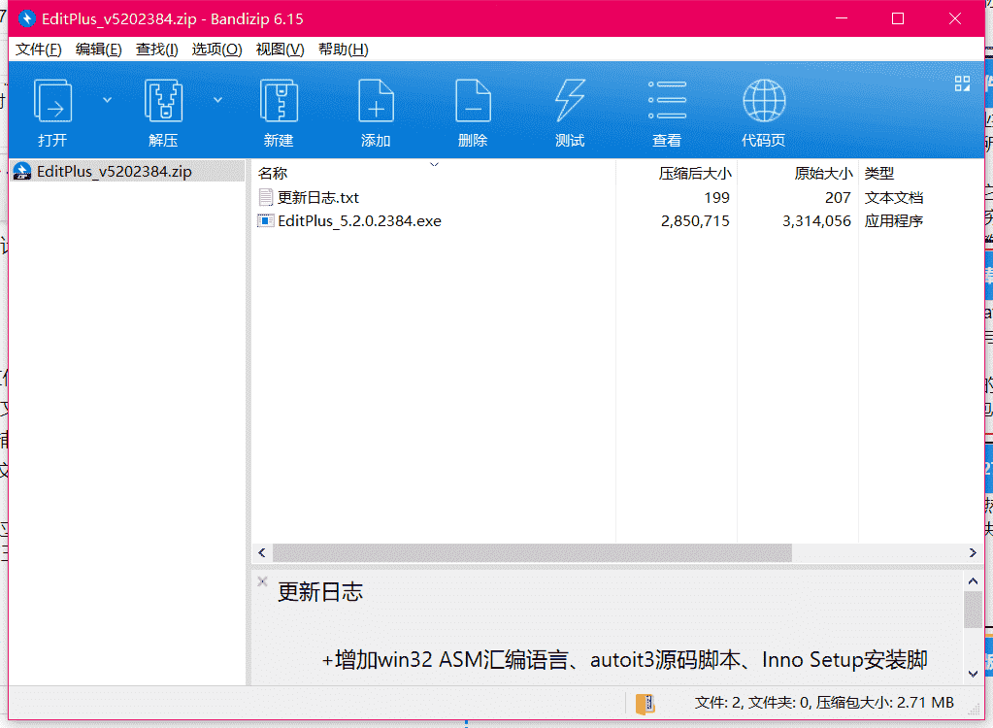Click the compressed size value 2,850,715
The width and height of the screenshot is (993, 728).
(x=695, y=221)
